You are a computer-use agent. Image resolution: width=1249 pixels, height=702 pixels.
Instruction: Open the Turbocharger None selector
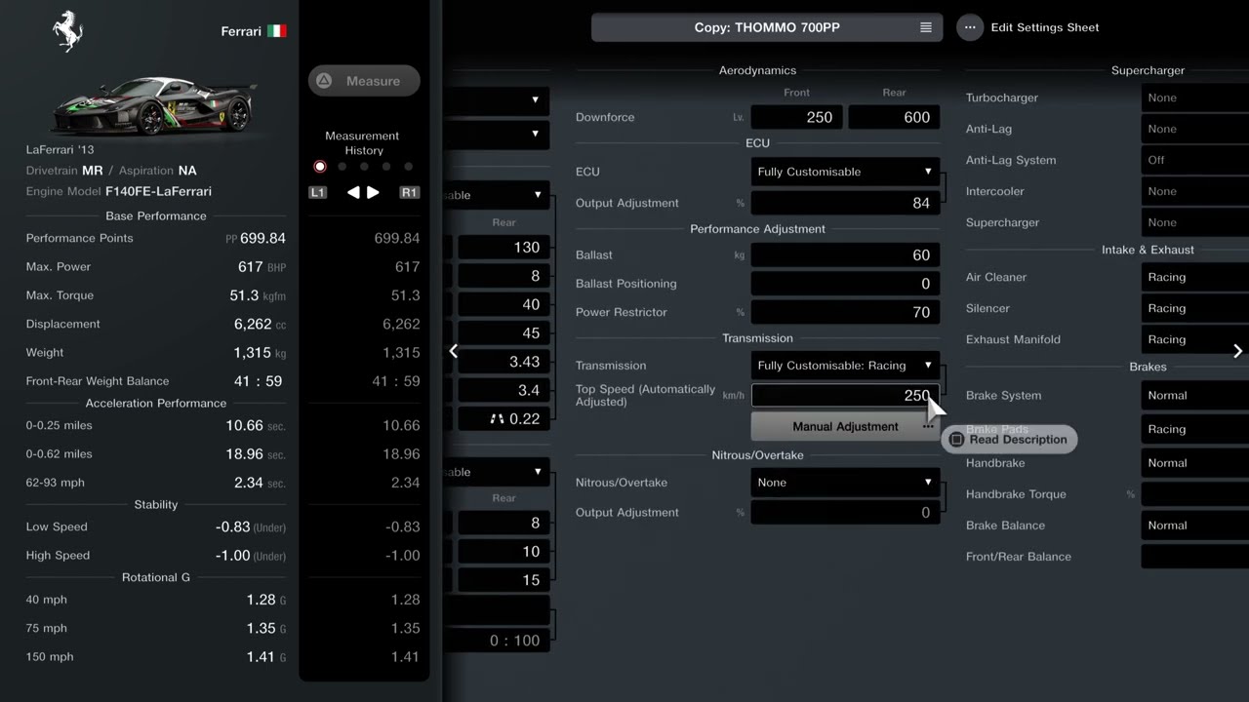tap(1194, 97)
